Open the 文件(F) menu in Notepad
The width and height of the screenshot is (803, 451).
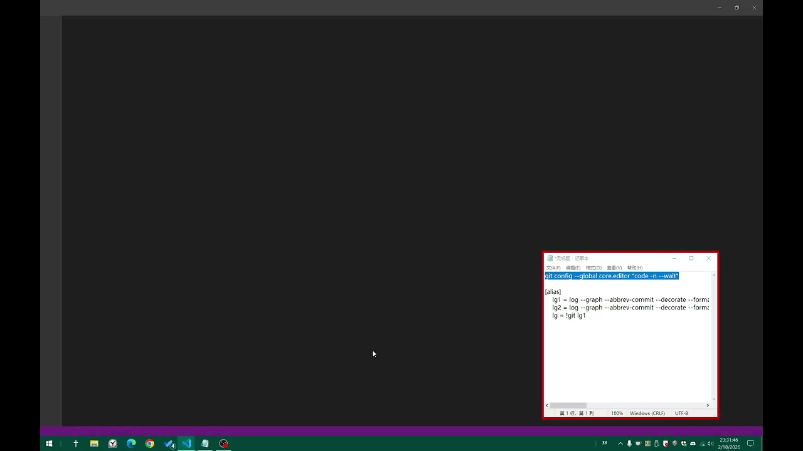click(x=553, y=268)
